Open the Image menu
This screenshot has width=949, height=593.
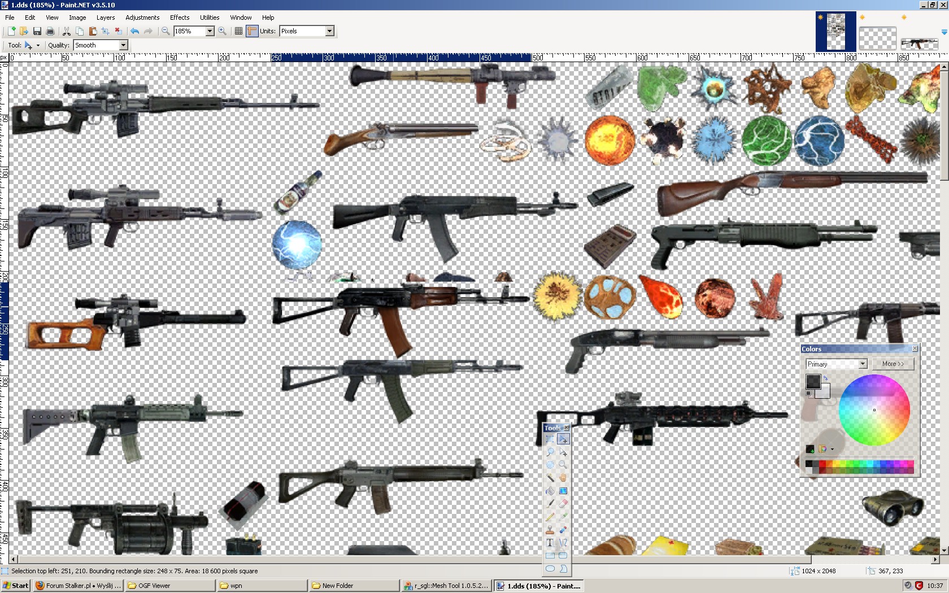[x=77, y=18]
